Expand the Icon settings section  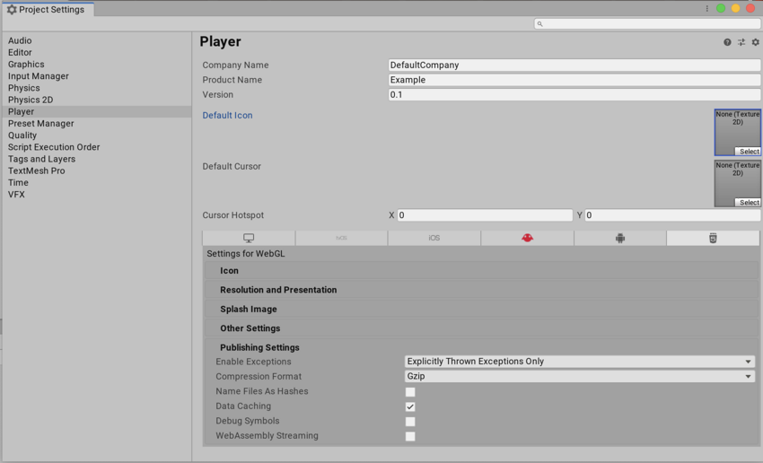tap(481, 270)
